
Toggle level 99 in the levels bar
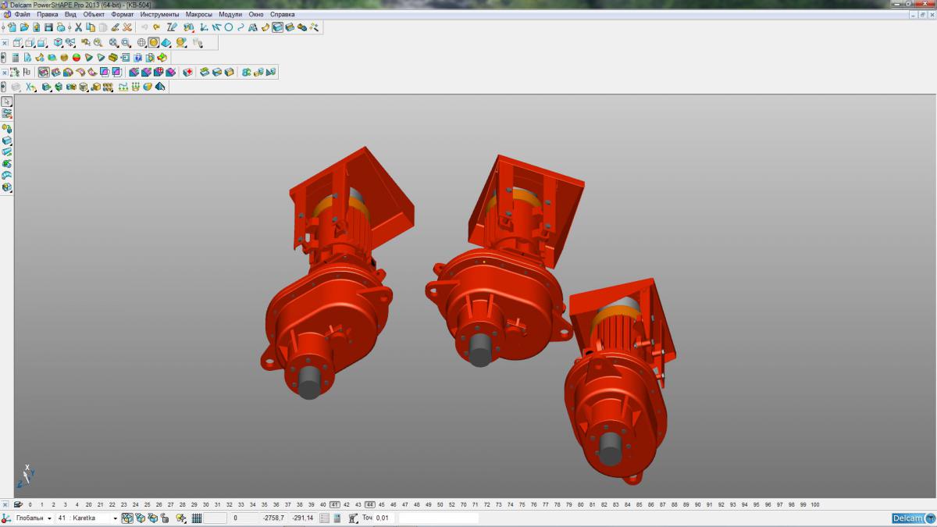click(803, 504)
